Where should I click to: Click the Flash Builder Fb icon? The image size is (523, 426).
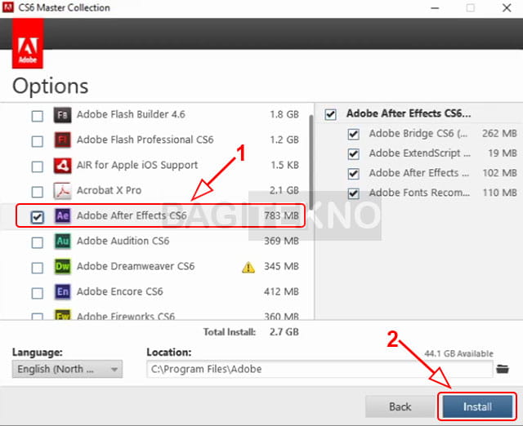coord(62,115)
